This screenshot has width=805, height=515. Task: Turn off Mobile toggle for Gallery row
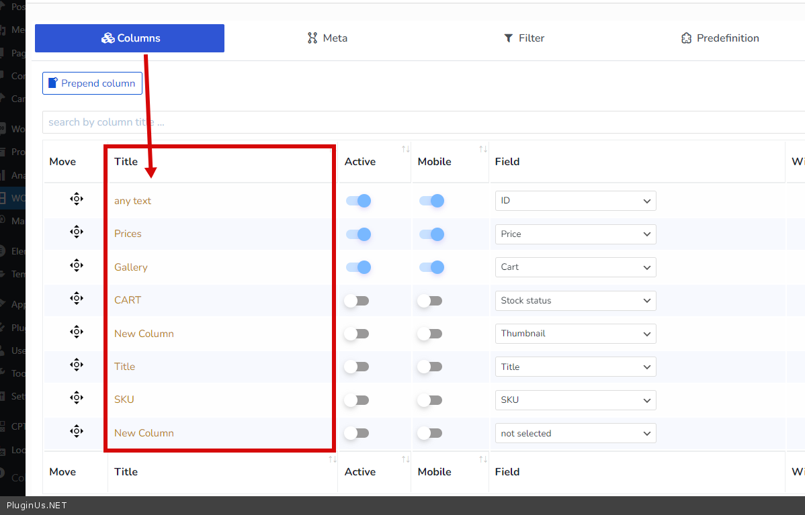point(431,267)
